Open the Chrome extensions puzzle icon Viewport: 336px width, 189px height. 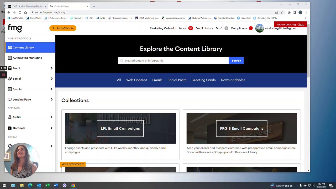(x=289, y=12)
